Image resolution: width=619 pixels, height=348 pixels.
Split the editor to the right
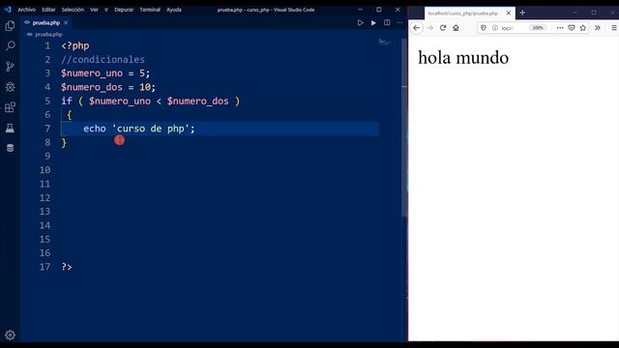[387, 23]
